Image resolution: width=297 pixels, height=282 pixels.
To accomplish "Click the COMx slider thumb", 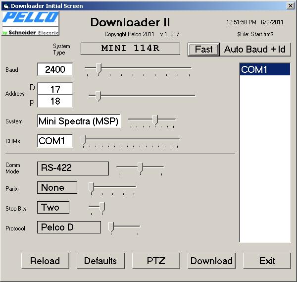I will (83, 140).
